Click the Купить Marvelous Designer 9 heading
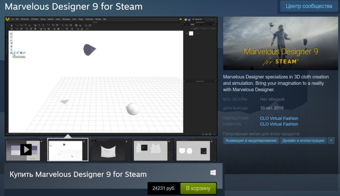The image size is (340, 196). pyautogui.click(x=78, y=174)
